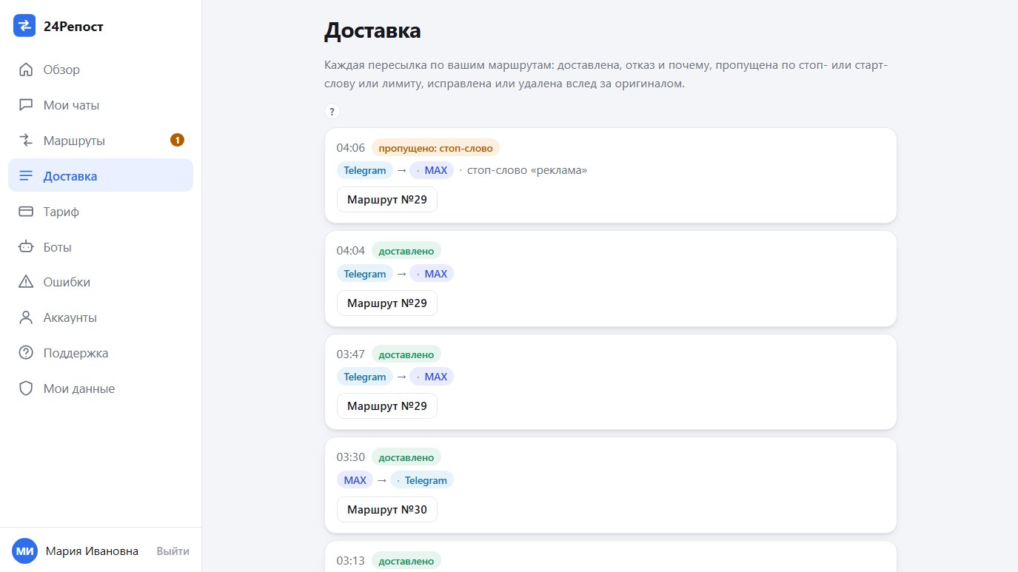
Task: Click the shield icon beside Мои данные
Action: click(26, 388)
